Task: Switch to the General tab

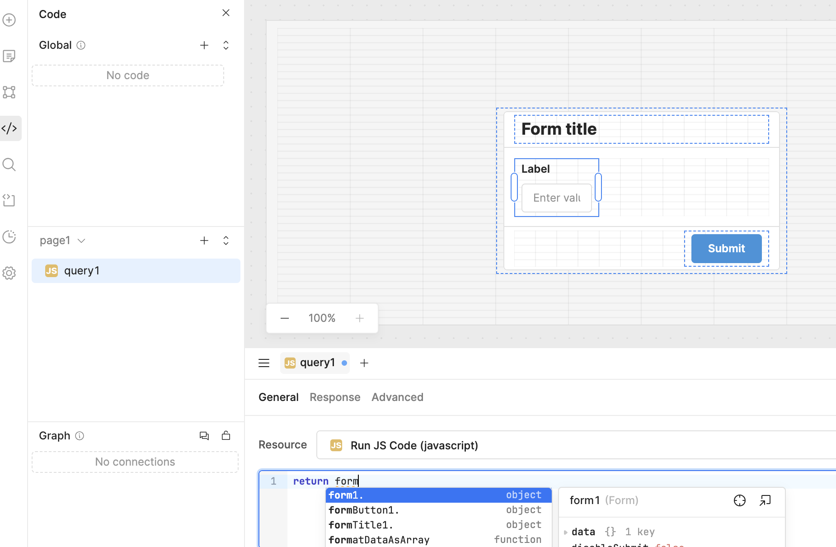Action: (278, 397)
